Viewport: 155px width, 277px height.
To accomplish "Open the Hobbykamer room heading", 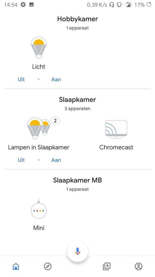I will [x=77, y=19].
